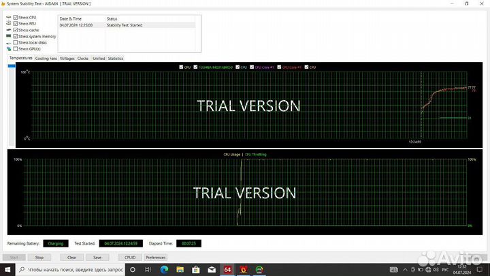Open Preferences
The image size is (490, 276).
(x=156, y=257)
